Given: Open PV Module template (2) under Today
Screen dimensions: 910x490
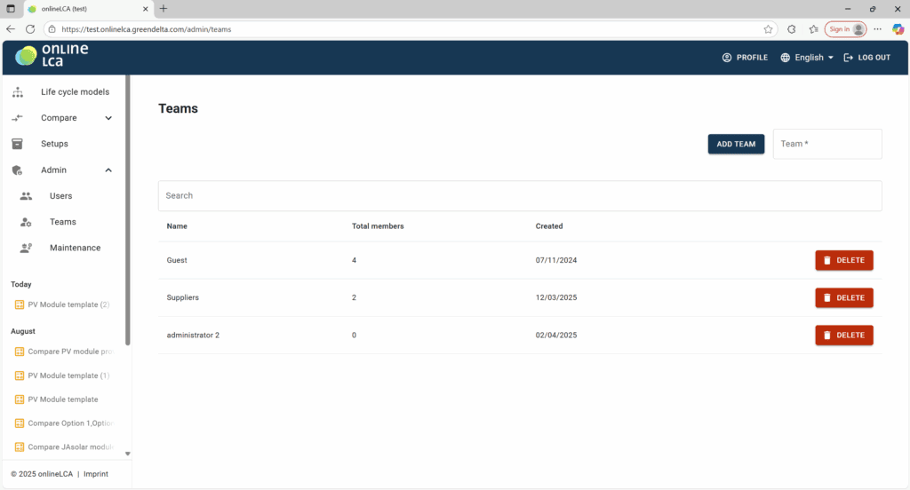Looking at the screenshot, I should (68, 304).
